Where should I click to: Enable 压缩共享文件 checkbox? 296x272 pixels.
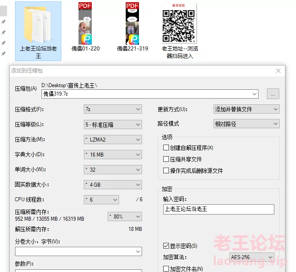click(x=166, y=159)
